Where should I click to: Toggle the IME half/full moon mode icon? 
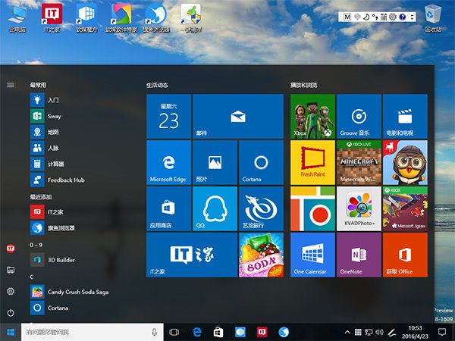coord(366,16)
